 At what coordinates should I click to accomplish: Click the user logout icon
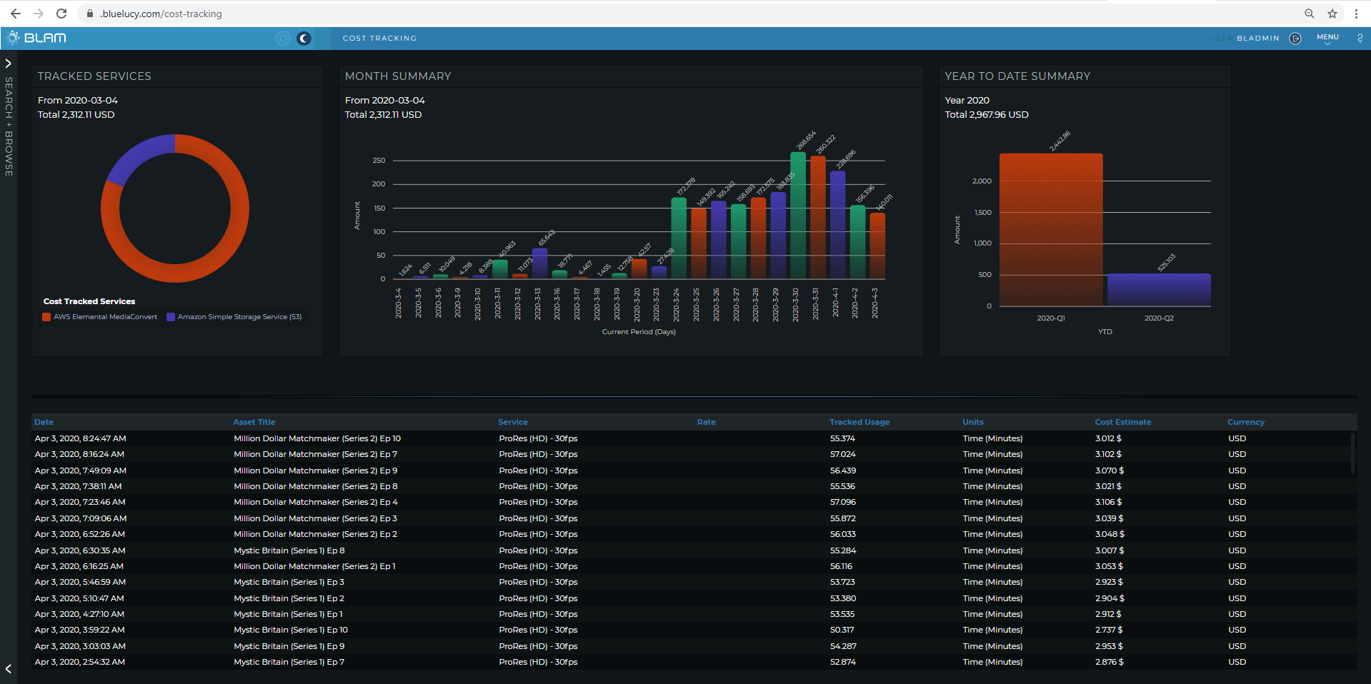click(x=1295, y=39)
